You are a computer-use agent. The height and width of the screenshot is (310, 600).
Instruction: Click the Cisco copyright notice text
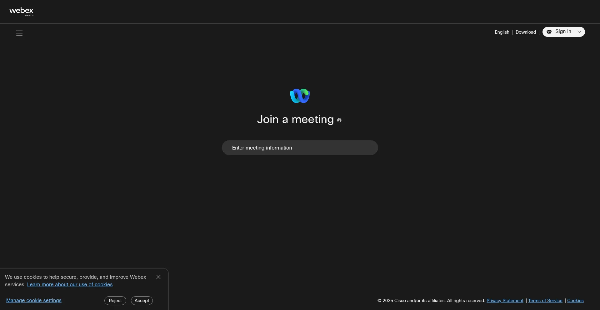431,301
